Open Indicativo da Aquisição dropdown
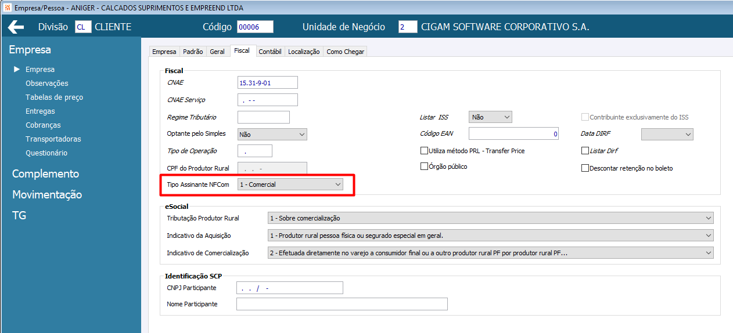This screenshot has height=333, width=733. point(490,236)
